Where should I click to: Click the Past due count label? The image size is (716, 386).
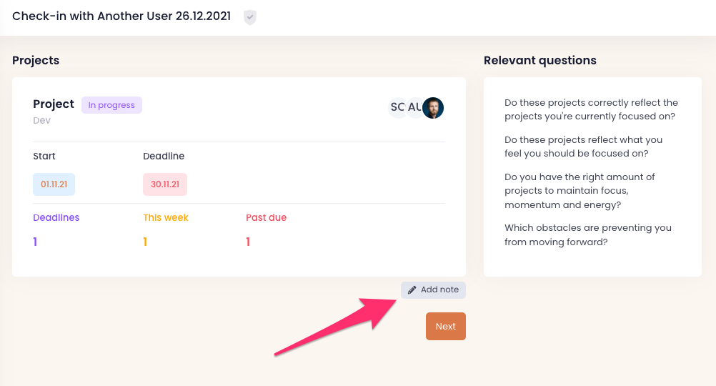click(266, 217)
